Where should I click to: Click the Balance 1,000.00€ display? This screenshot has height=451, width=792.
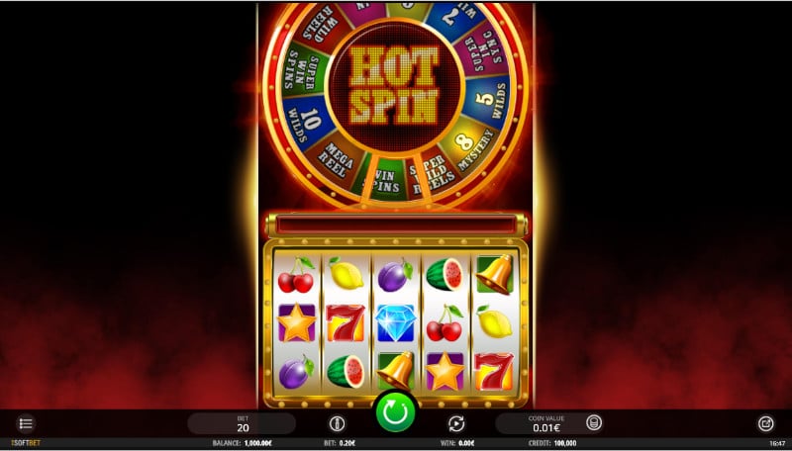[242, 443]
